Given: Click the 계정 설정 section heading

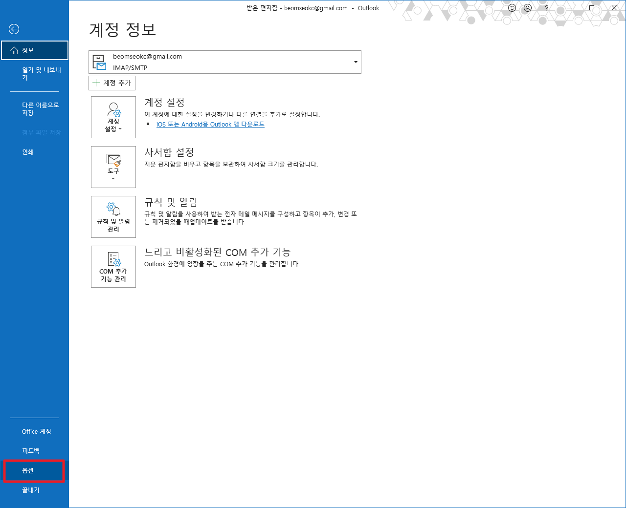Looking at the screenshot, I should pyautogui.click(x=164, y=103).
